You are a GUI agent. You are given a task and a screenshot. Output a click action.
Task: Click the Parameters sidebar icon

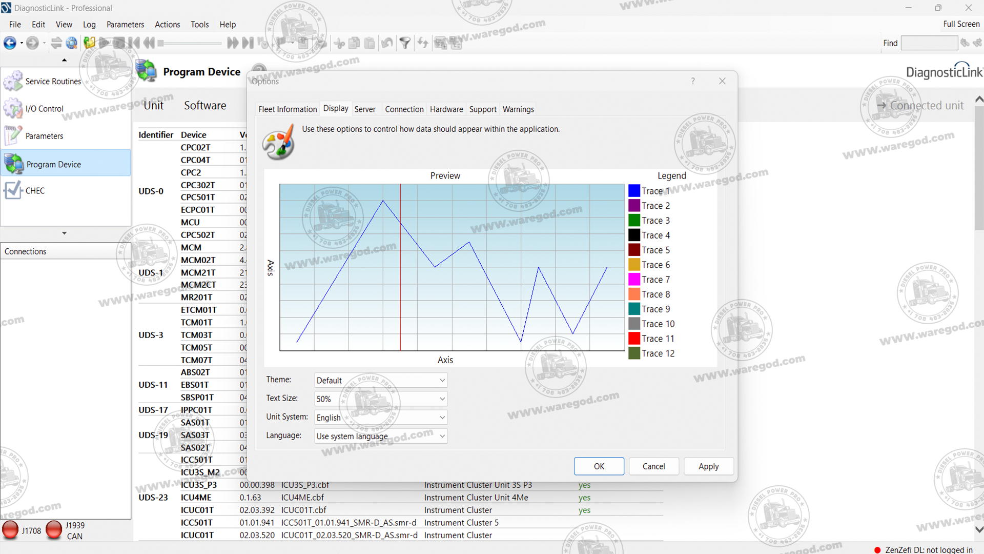[13, 136]
